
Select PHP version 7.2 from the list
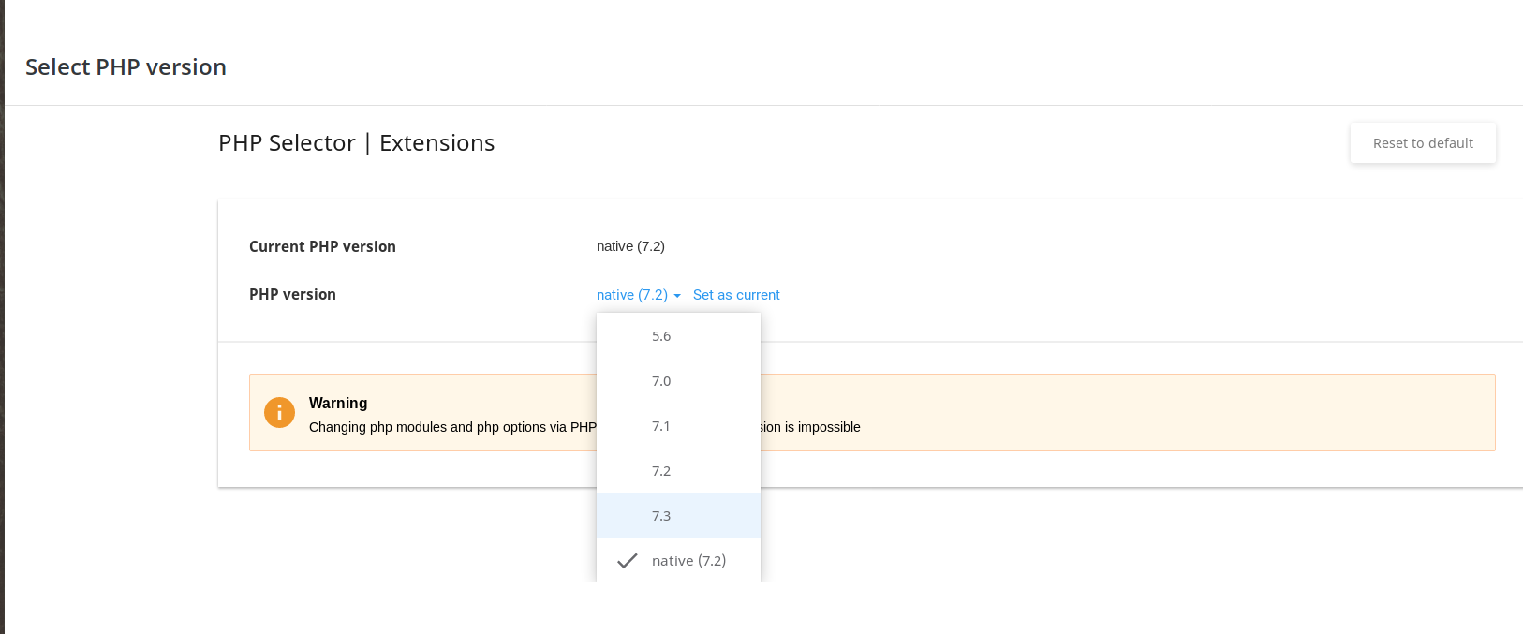661,471
